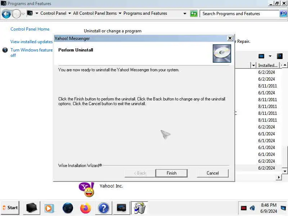This screenshot has width=288, height=216.
Task: Restore down the Programs and Features window
Action: pyautogui.click(x=277, y=3)
